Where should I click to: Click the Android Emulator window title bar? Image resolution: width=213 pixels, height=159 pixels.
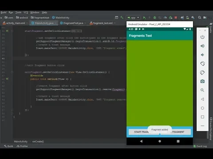[160, 24]
